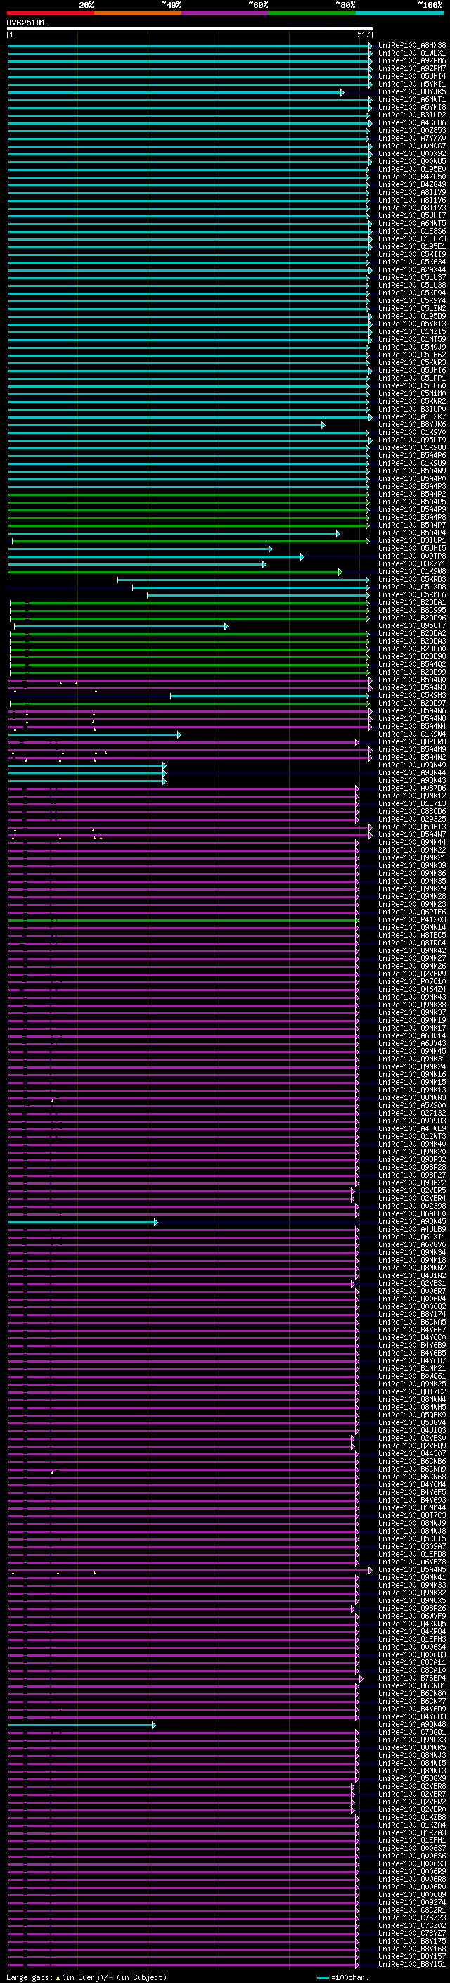Click hit label UniRef100_A9QN45

412,1222
